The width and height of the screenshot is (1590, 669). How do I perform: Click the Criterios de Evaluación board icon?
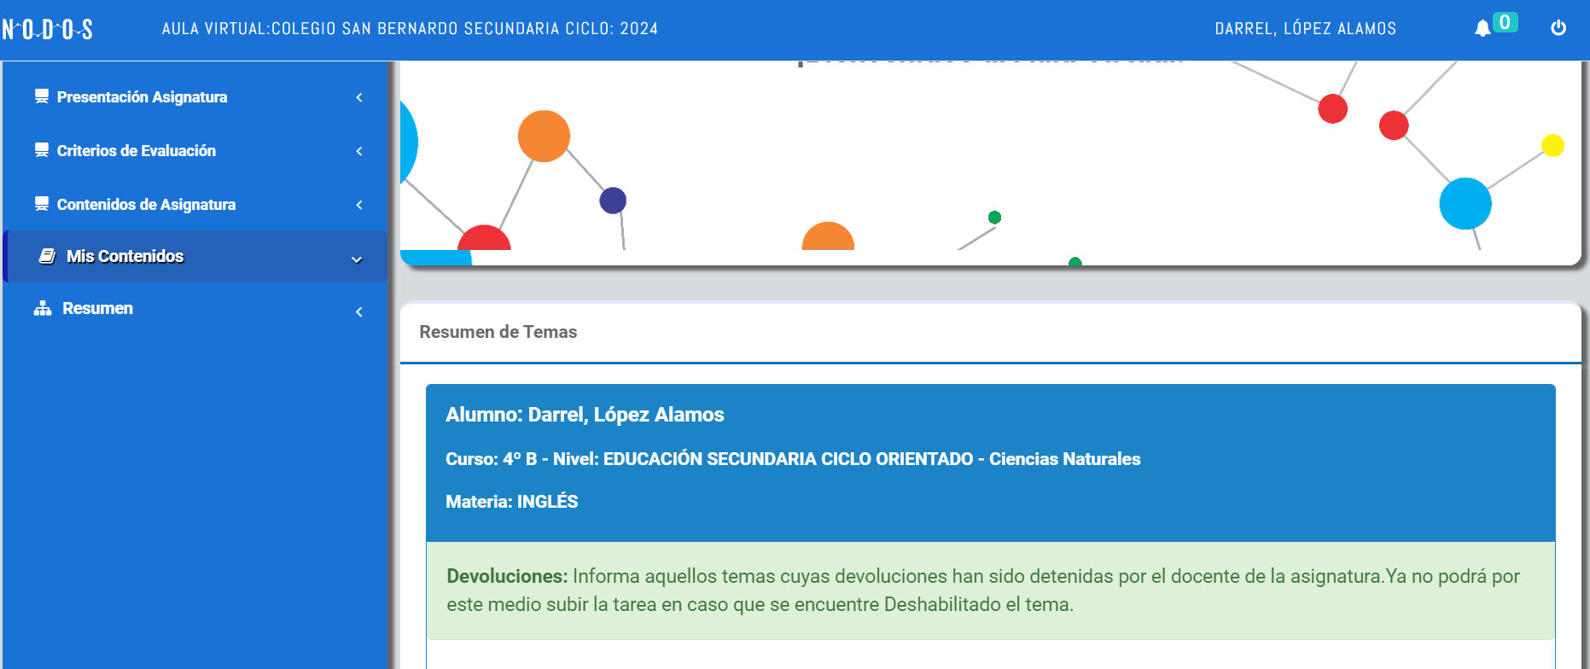click(41, 150)
